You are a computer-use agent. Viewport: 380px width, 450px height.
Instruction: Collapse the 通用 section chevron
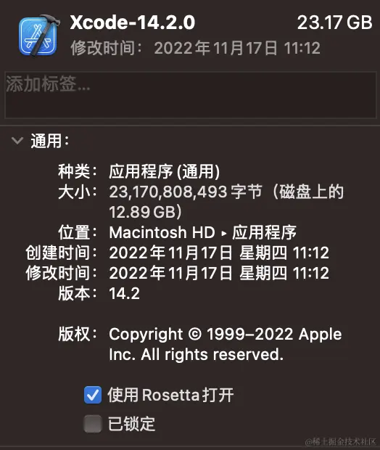click(17, 141)
